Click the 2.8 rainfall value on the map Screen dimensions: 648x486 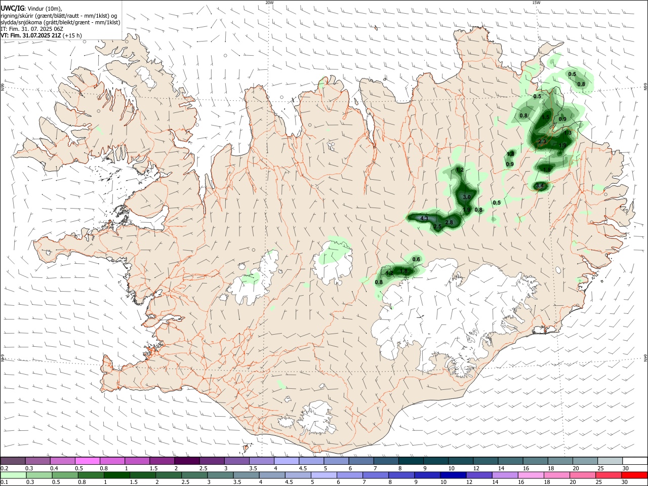[x=449, y=222]
